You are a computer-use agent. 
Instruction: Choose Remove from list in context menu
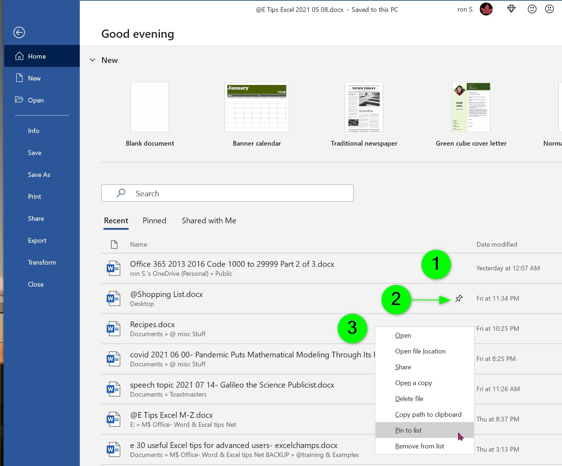[x=425, y=446]
